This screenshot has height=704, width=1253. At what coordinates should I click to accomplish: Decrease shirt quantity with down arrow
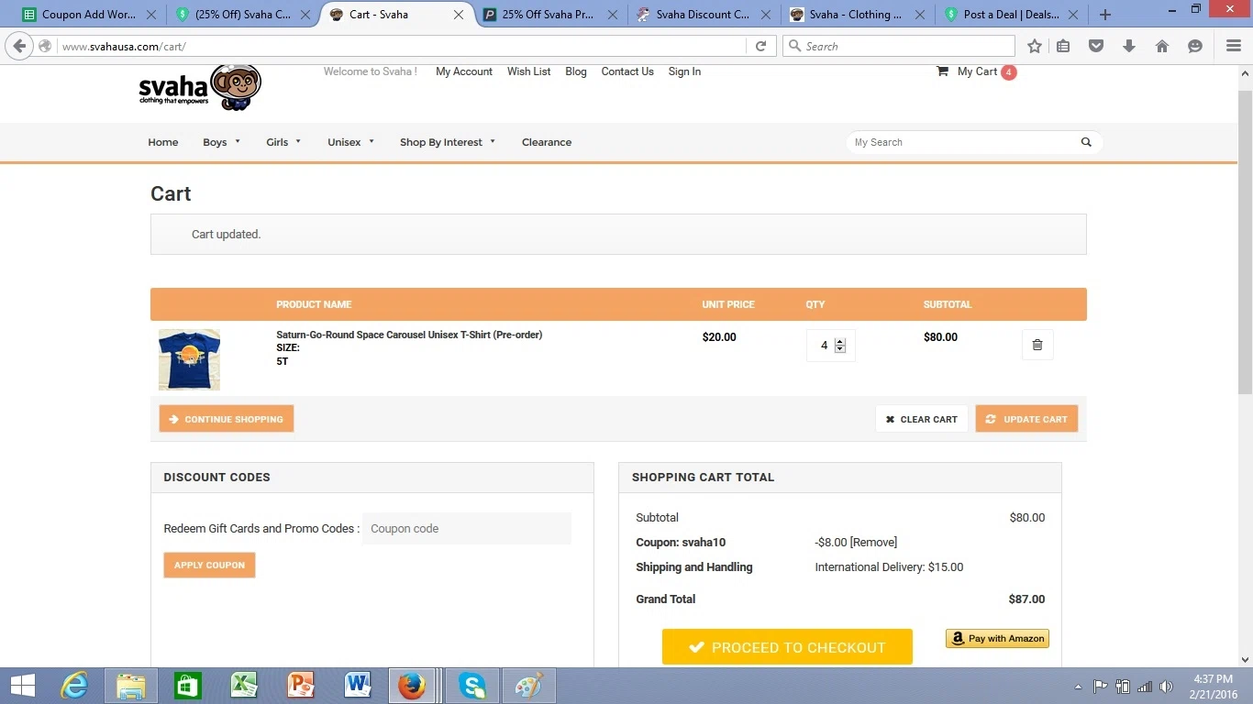(x=840, y=350)
